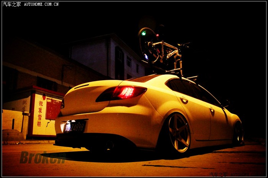Click the red sign with Chinese characters
The height and width of the screenshot is (178, 268).
click(x=53, y=109)
